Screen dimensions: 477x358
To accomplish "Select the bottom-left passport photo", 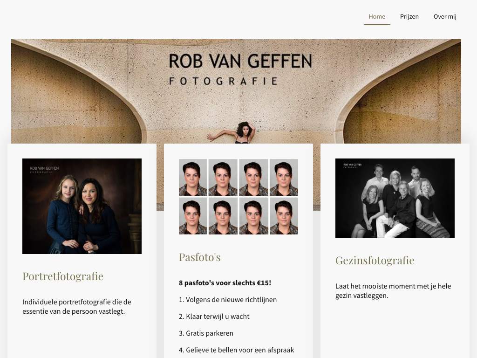I will [193, 216].
